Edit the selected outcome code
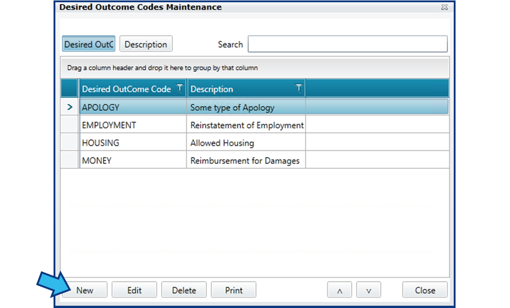Screen dimensions: 510x308 pyautogui.click(x=134, y=289)
